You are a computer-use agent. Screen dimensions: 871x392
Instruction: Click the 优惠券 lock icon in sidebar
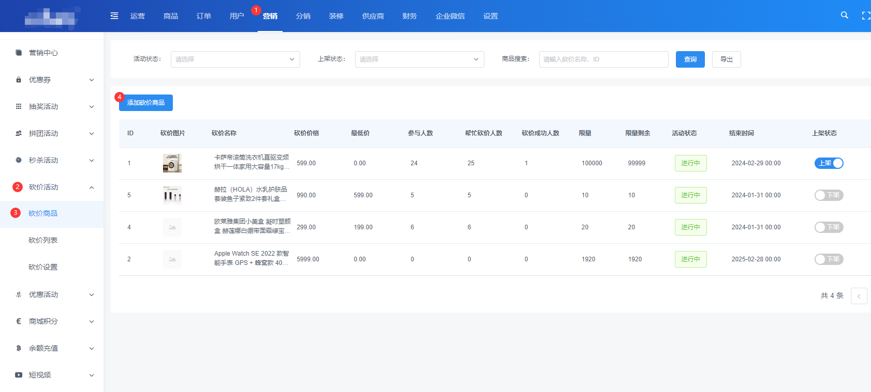coord(19,80)
